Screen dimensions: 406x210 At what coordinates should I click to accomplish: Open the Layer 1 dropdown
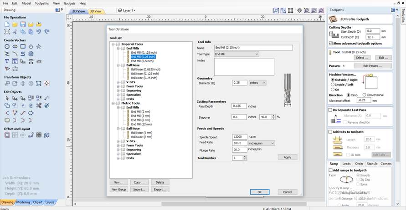pos(127,10)
